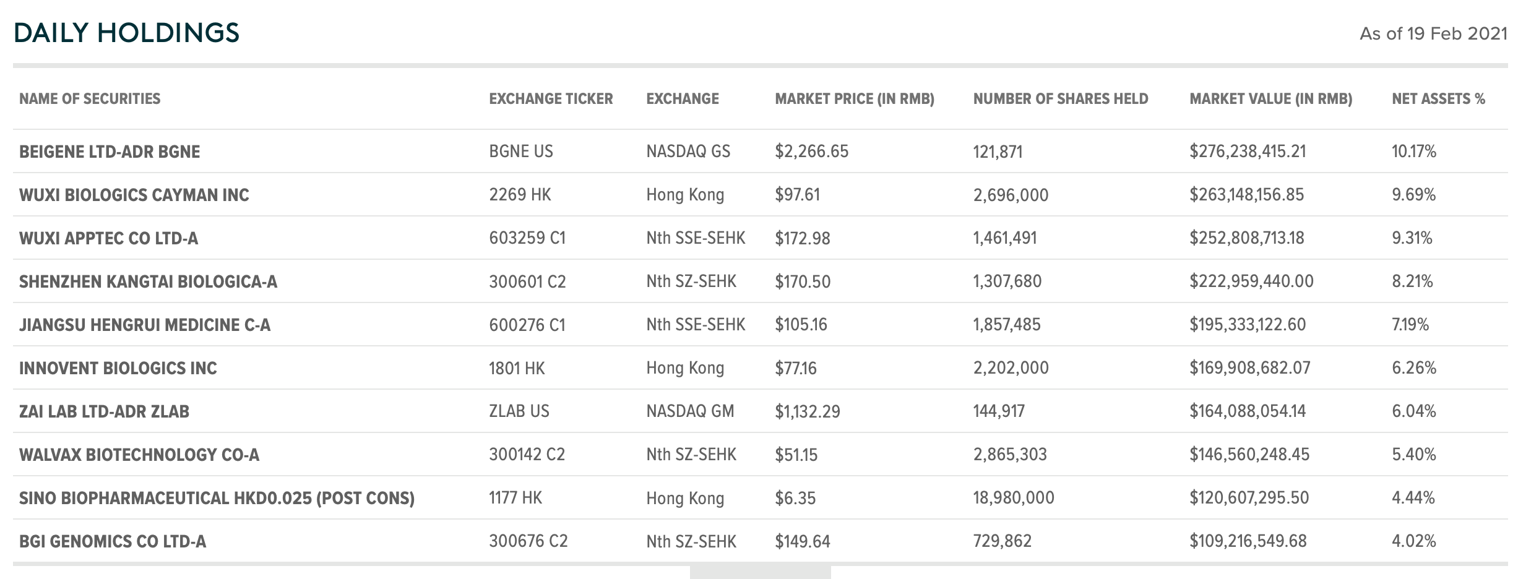Select the Market Price (in RMB) header
The width and height of the screenshot is (1531, 579).
(x=855, y=99)
